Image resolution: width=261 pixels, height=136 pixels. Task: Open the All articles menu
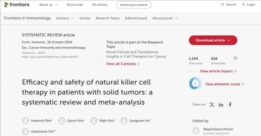tap(100, 5)
